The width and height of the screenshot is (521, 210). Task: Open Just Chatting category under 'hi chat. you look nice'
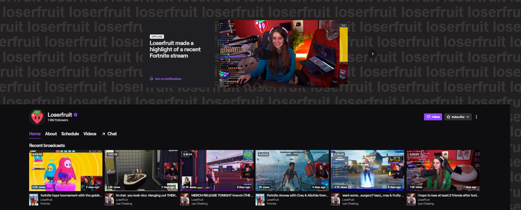[x=124, y=204]
